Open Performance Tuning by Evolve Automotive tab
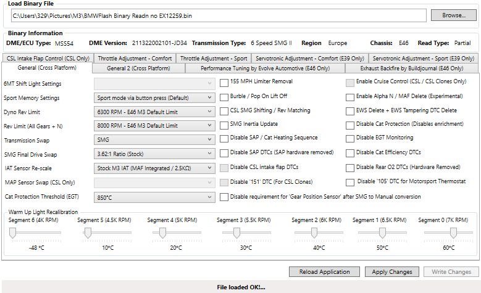 (265, 68)
